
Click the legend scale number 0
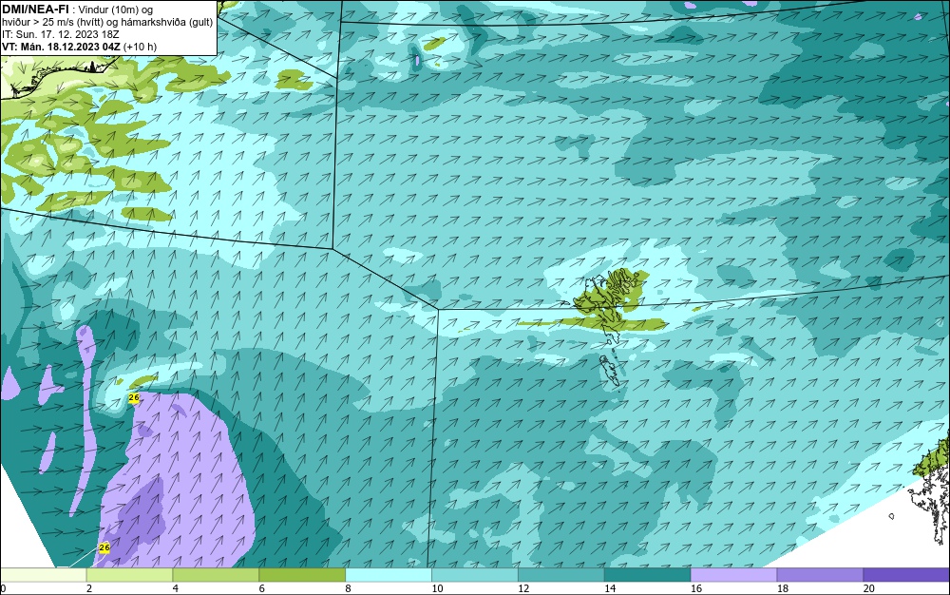[x=3, y=588]
